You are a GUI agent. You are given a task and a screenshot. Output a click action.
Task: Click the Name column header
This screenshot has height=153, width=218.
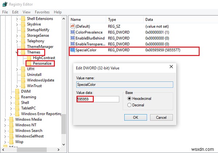pos(88,20)
